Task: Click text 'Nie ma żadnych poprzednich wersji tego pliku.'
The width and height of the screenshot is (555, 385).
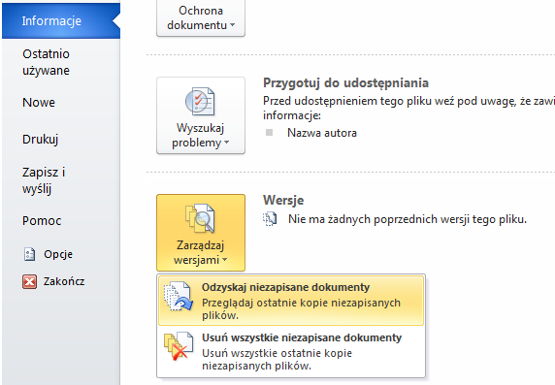Action: coord(408,219)
